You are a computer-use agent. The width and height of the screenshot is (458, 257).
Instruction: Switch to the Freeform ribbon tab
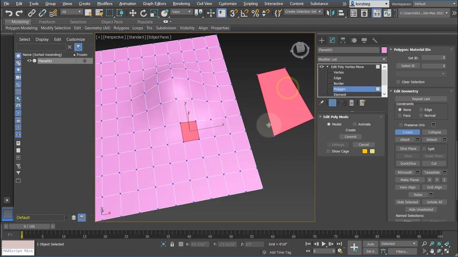point(47,22)
